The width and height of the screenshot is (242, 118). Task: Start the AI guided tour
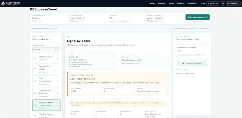click(213, 3)
